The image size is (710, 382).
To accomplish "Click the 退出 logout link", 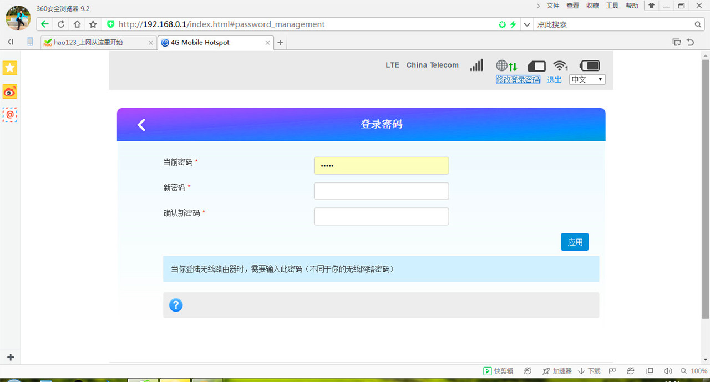I will click(554, 79).
